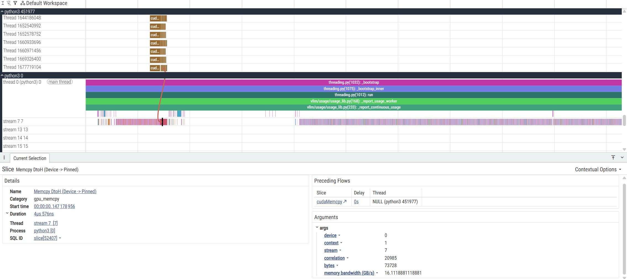Viewport: 627px width, 279px height.
Task: Select the Current Selection tab
Action: (x=30, y=158)
